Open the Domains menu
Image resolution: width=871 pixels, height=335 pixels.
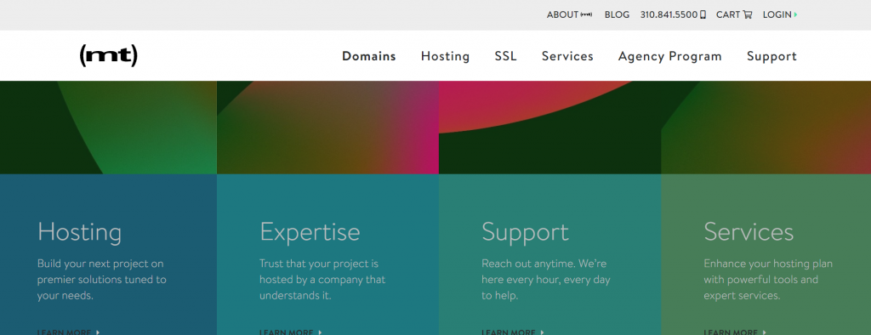coord(369,56)
